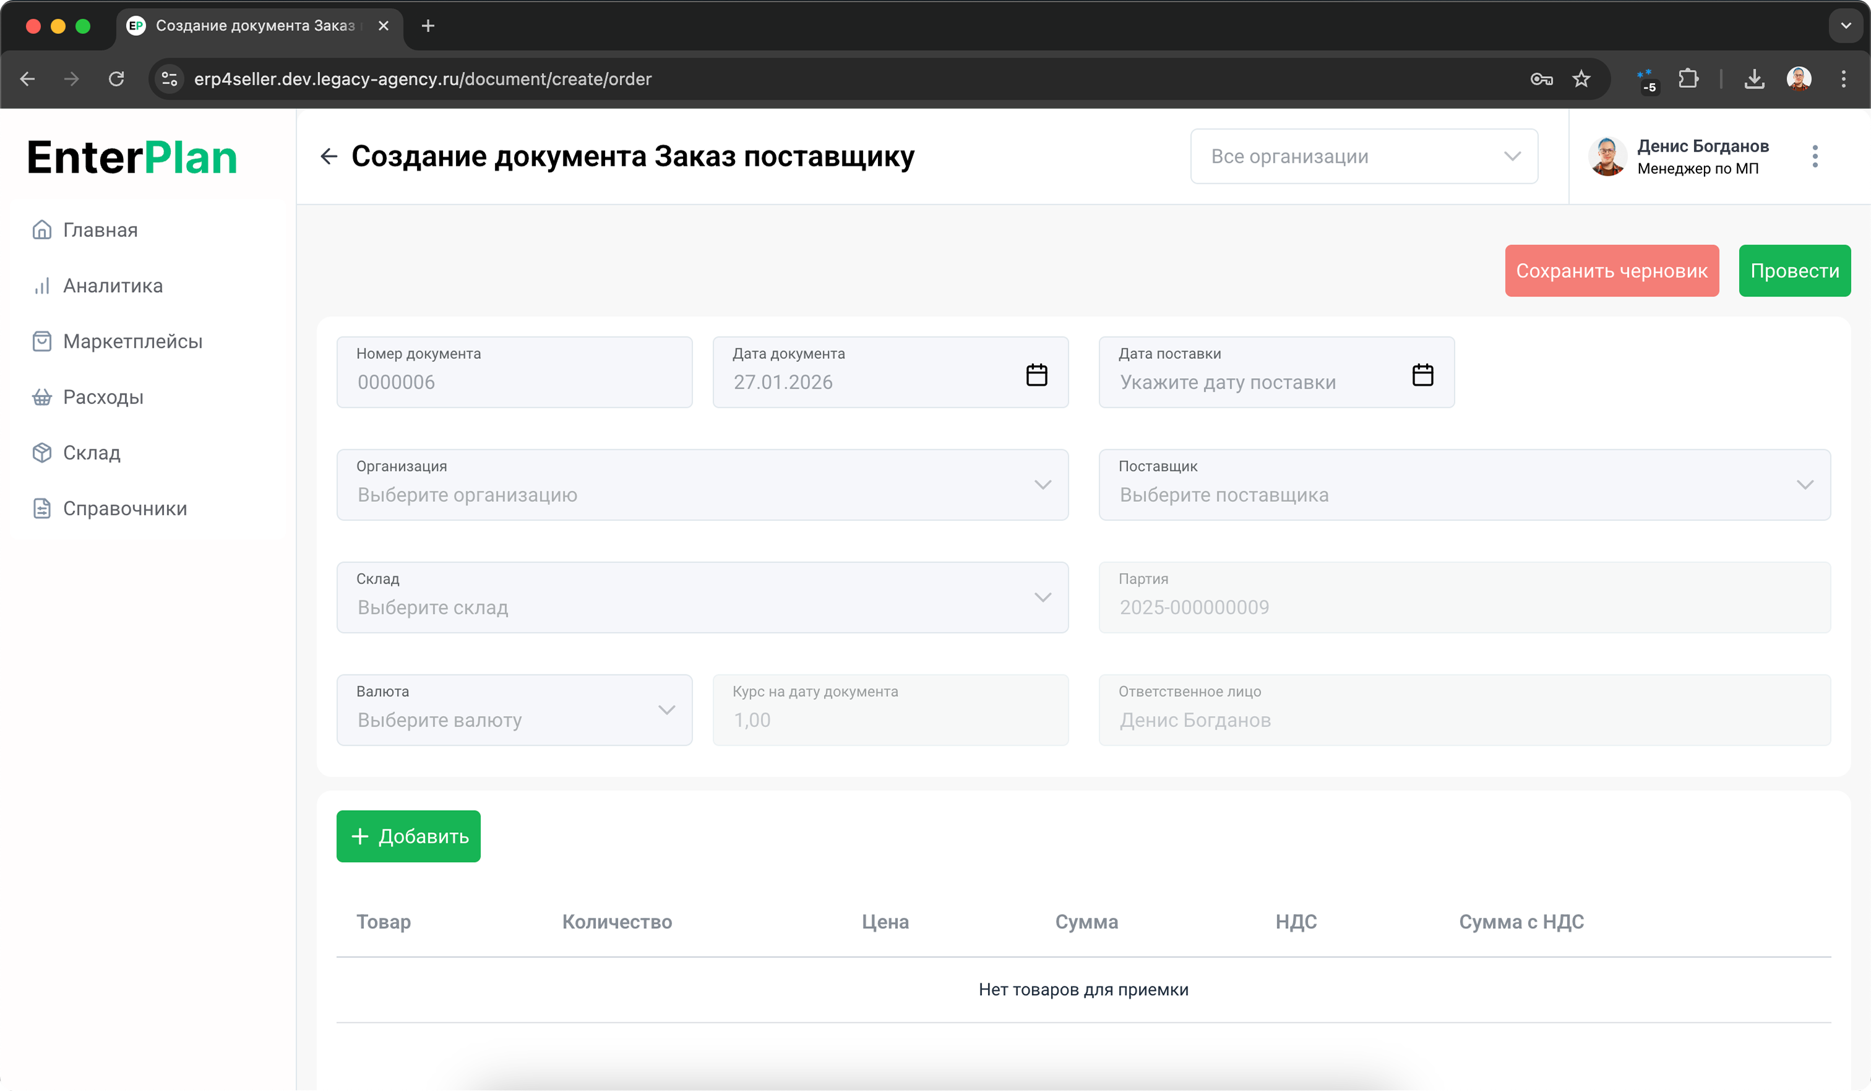Expand the Валюта currency dropdown

click(x=514, y=709)
